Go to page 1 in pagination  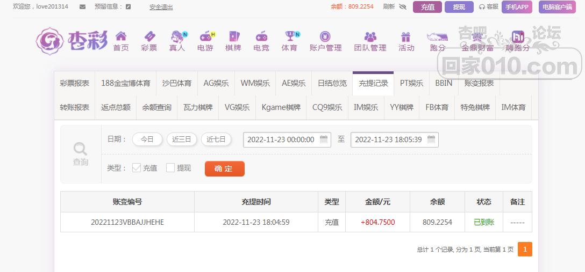pos(525,249)
